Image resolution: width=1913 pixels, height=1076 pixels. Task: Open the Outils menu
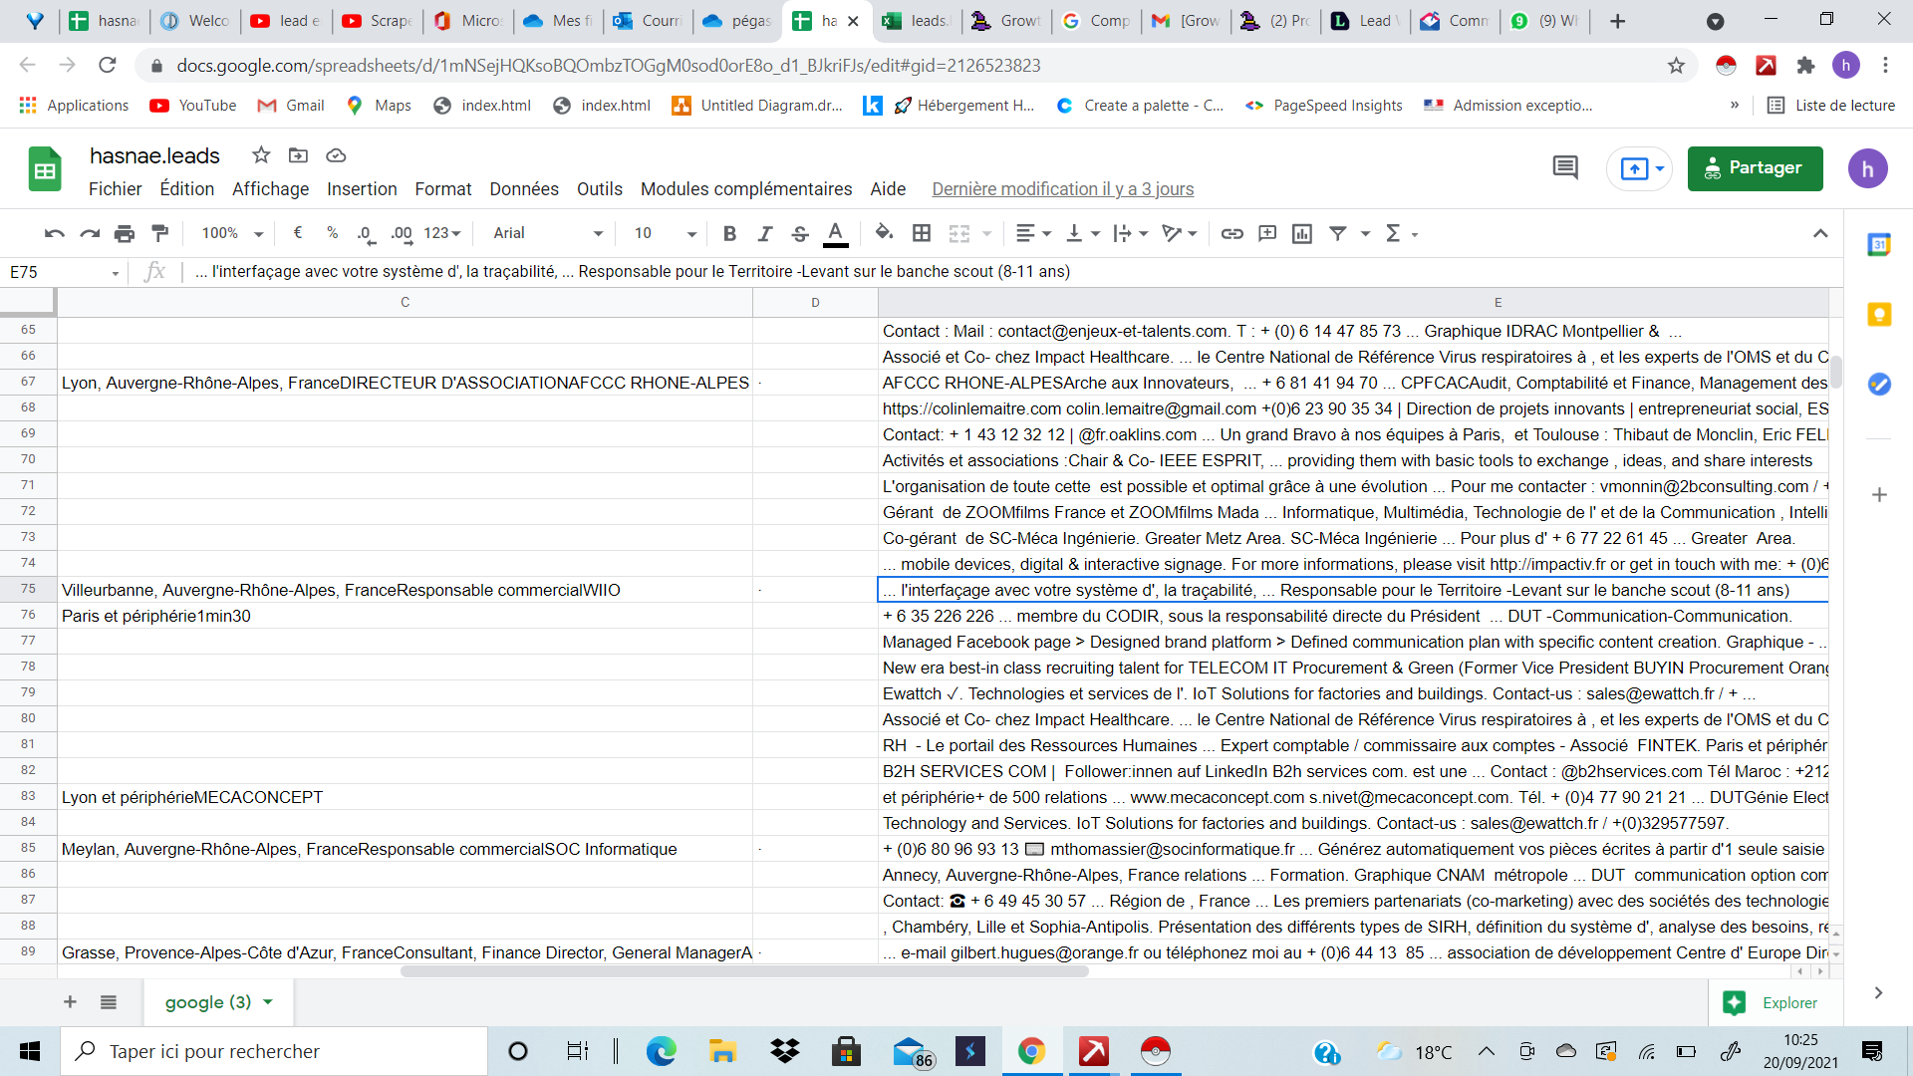click(600, 189)
